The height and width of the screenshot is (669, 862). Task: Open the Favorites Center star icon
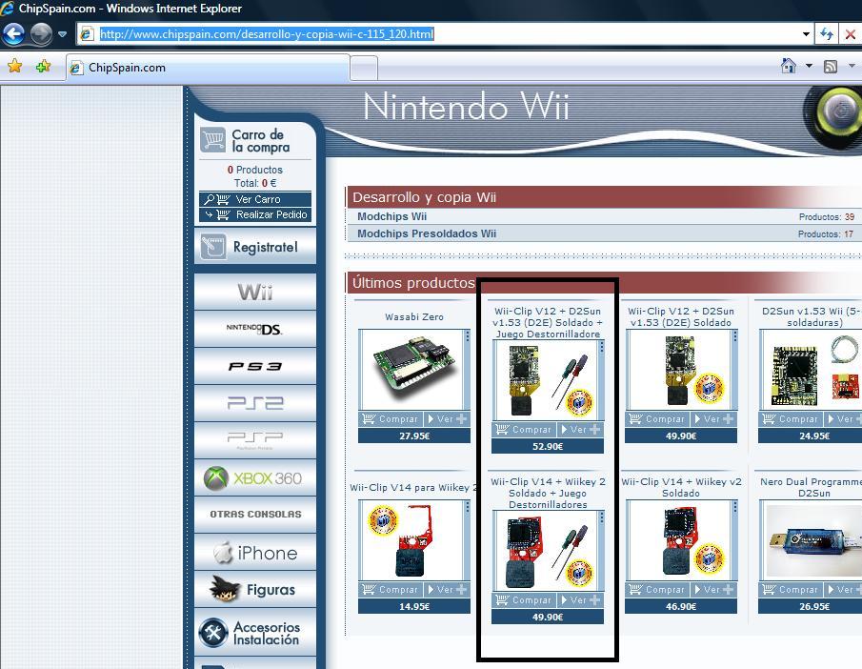tap(15, 67)
